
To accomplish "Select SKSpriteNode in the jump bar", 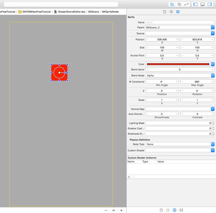I will (110, 12).
